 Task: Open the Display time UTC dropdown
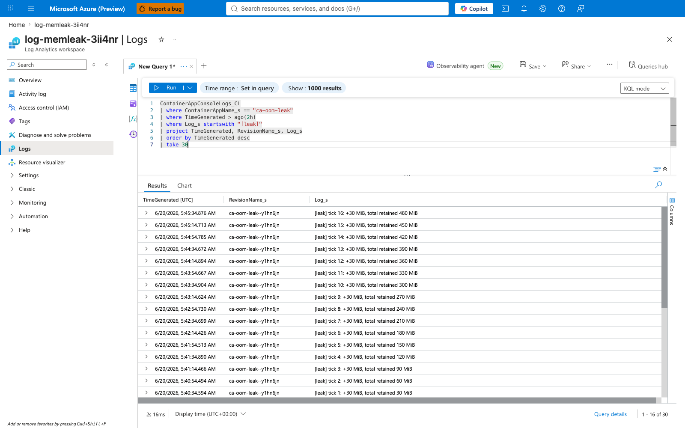point(210,414)
